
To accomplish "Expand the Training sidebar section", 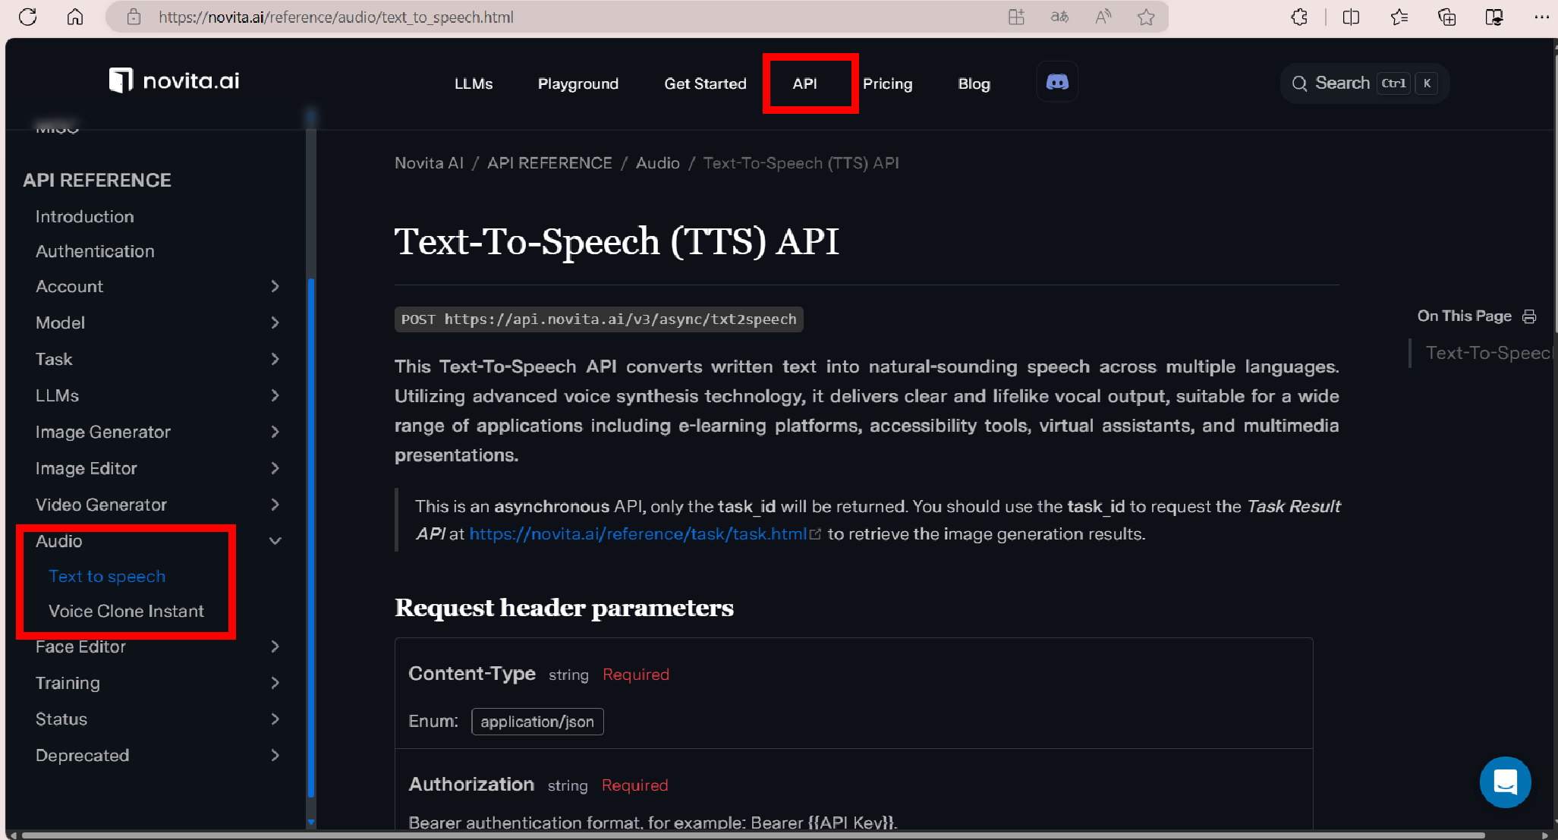I will [x=68, y=683].
